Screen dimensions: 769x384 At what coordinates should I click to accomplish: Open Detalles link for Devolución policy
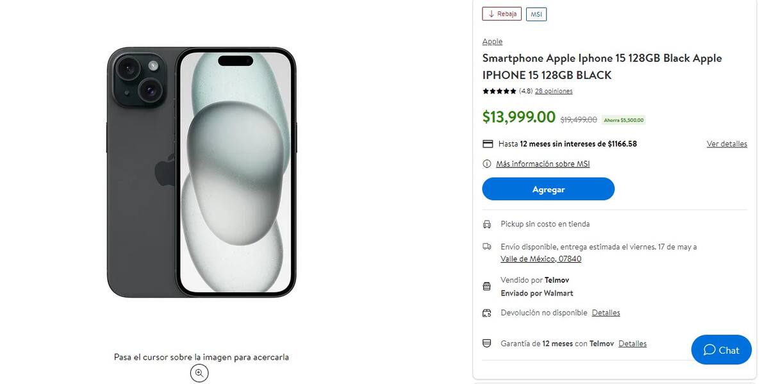(x=606, y=313)
